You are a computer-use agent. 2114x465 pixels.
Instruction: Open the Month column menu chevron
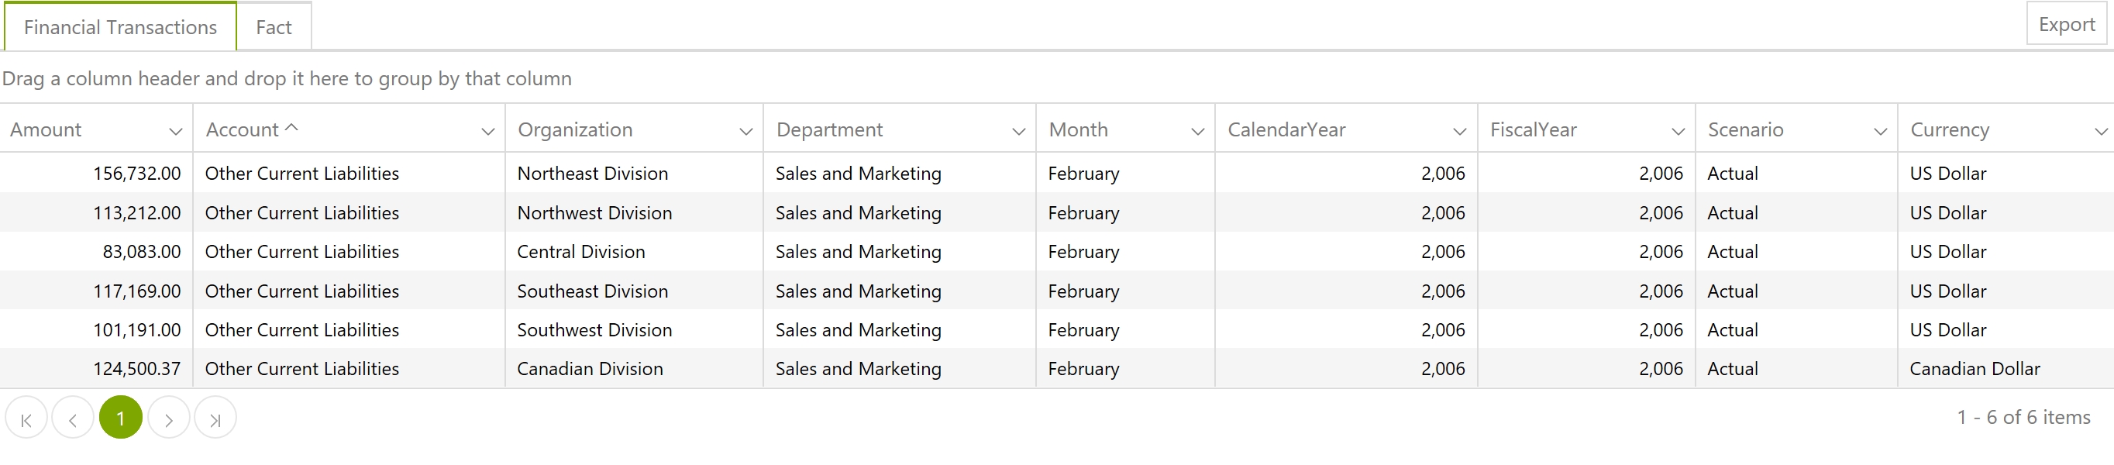(1197, 130)
